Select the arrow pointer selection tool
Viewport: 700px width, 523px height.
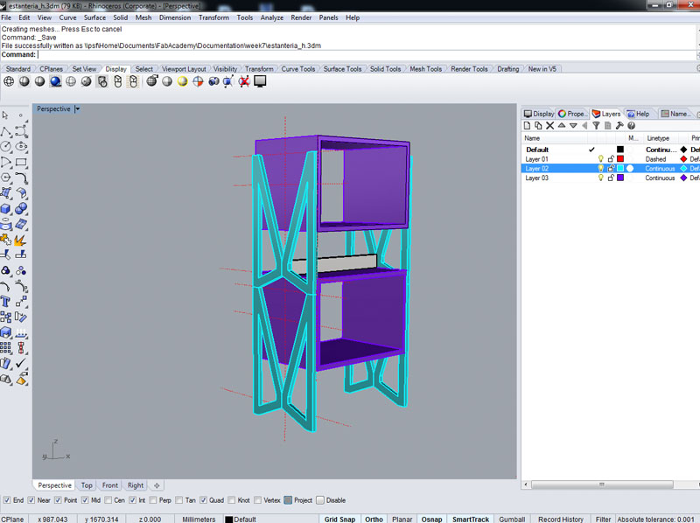[5, 115]
